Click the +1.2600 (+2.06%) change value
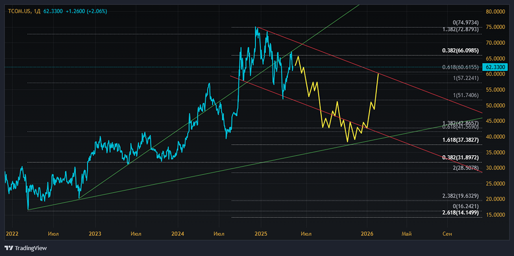The width and height of the screenshot is (514, 256). [86, 11]
